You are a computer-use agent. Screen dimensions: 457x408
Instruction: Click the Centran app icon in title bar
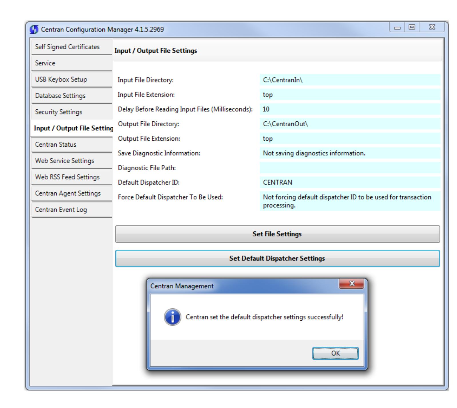click(x=34, y=29)
